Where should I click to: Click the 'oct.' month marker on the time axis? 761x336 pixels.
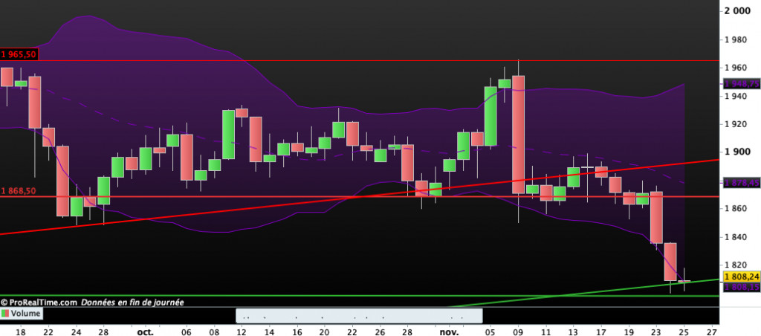click(144, 331)
